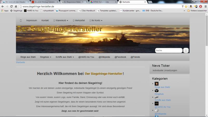208x117 pixels.
Task: Open the Apps bookmarks shortcut
Action: click(x=5, y=11)
